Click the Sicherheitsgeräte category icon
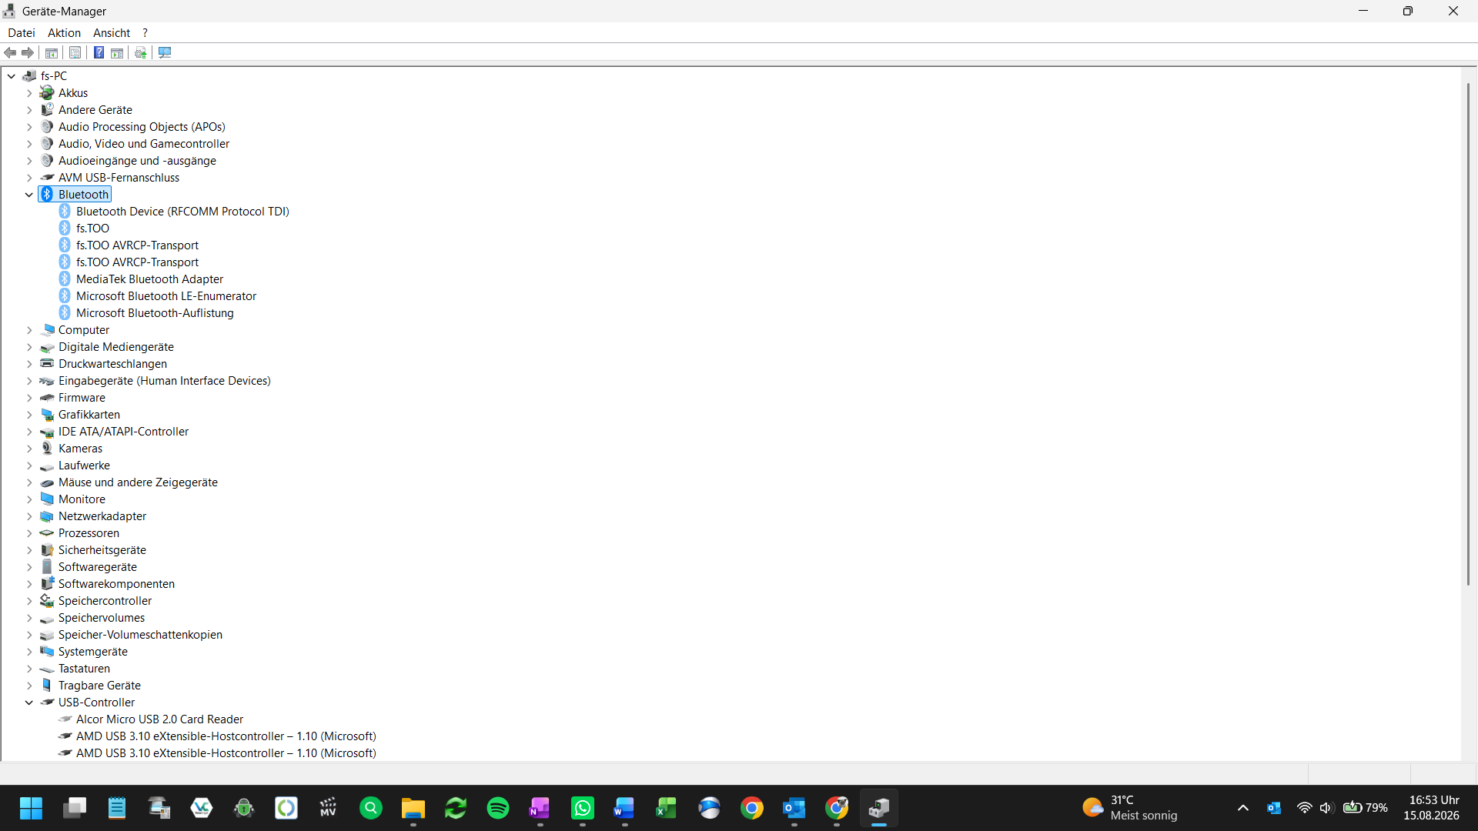 point(47,549)
